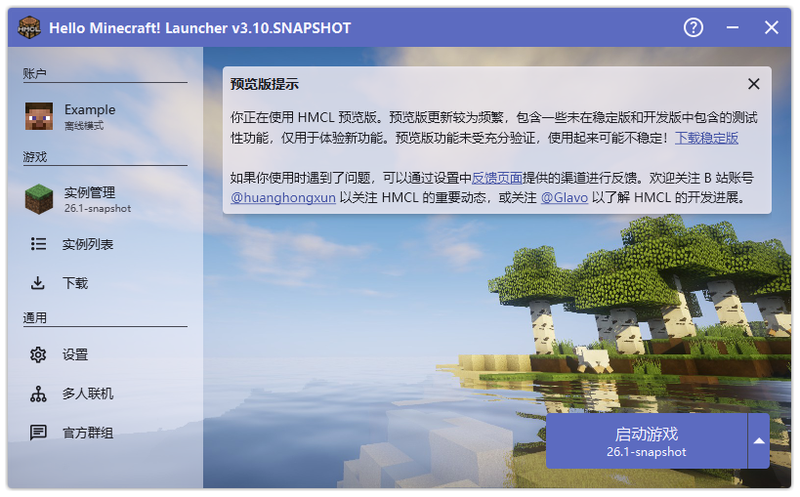Minimize the launcher window
The height and width of the screenshot is (497, 800).
733,27
